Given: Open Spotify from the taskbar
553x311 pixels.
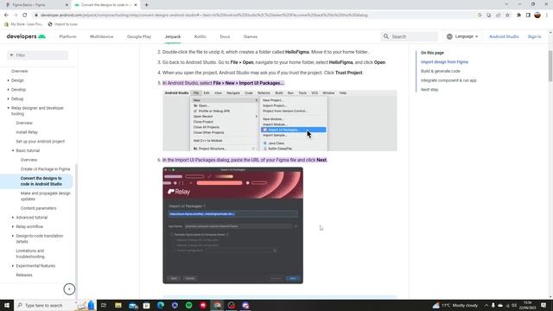Looking at the screenshot, I should [x=188, y=305].
